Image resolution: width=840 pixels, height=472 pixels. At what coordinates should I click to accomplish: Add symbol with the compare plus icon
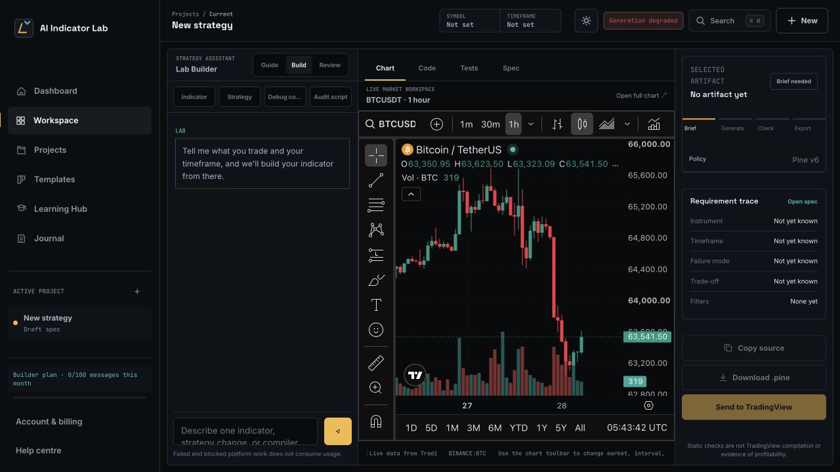(436, 124)
